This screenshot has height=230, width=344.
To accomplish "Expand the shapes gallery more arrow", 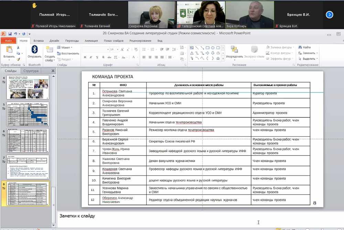I will click(x=223, y=59).
